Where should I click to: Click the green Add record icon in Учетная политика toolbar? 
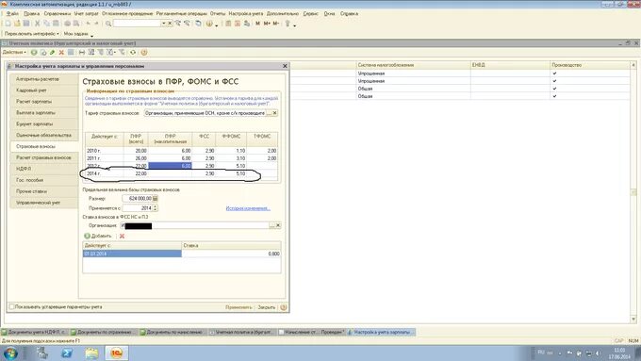[34, 53]
